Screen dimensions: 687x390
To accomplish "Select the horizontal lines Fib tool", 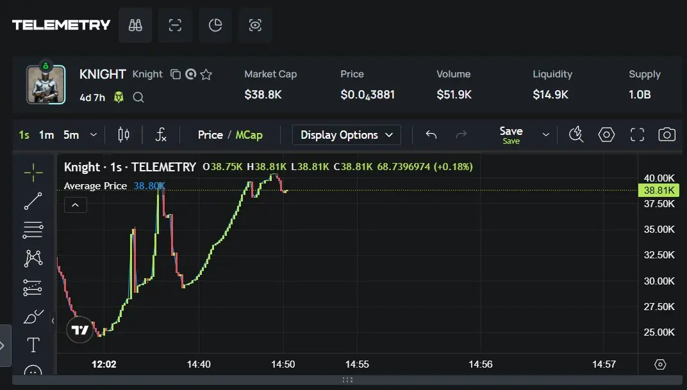I will click(x=33, y=230).
